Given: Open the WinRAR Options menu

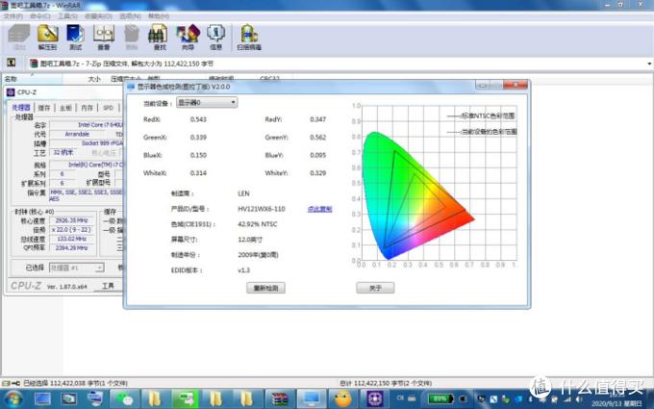Looking at the screenshot, I should point(130,15).
